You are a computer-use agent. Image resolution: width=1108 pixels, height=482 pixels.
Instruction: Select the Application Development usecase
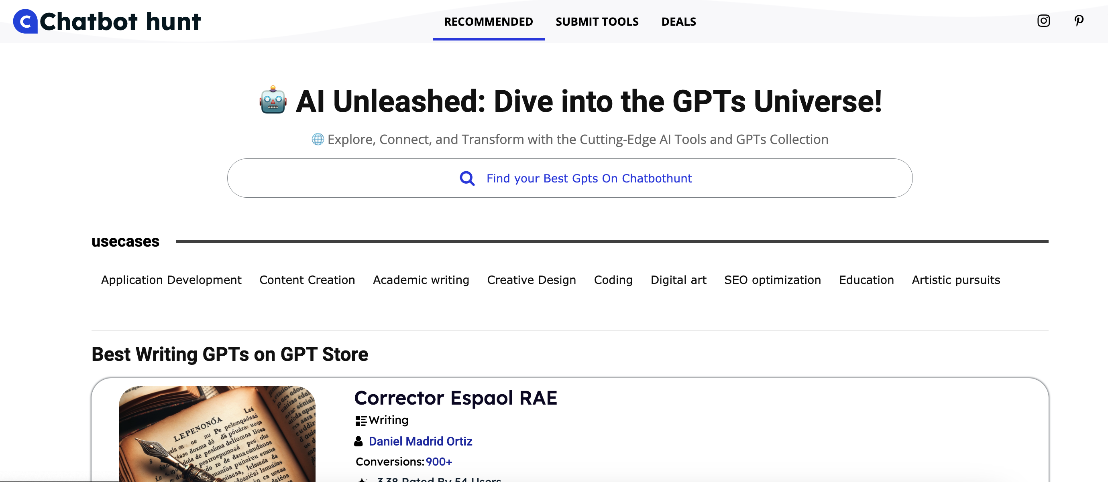click(171, 279)
